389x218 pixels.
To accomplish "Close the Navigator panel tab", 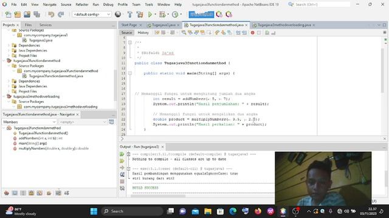I will [77, 114].
